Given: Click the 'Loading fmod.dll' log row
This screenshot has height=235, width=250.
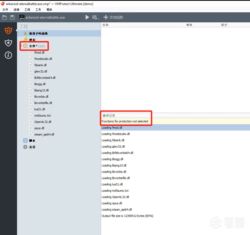Looking at the screenshot, I should click(x=175, y=128).
